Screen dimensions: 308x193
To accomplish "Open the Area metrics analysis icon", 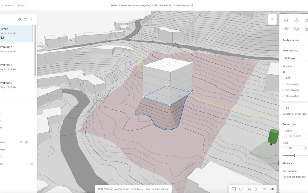I will click(x=286, y=20).
